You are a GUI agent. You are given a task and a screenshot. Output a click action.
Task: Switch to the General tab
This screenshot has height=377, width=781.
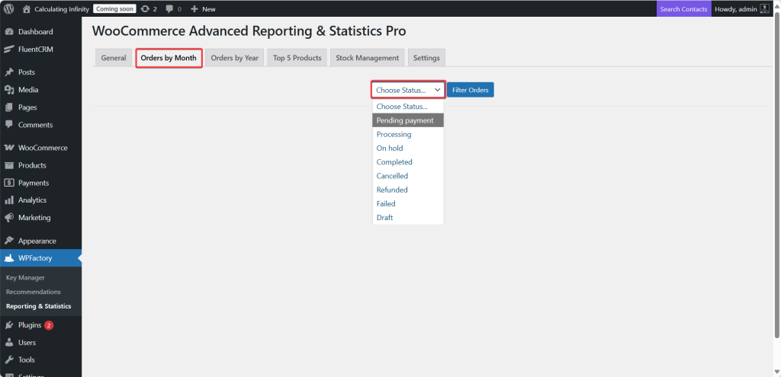coord(114,58)
